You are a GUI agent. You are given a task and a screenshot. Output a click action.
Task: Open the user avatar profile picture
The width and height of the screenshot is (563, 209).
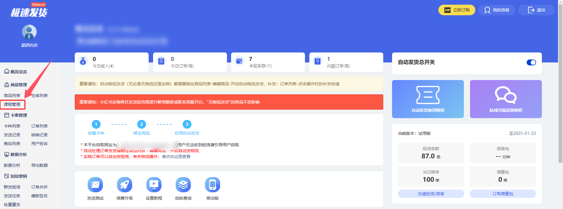click(29, 32)
